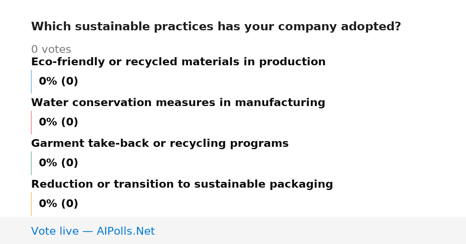
Task: Click the 0% (0) result under Eco-friendly materials
Action: [x=59, y=82]
